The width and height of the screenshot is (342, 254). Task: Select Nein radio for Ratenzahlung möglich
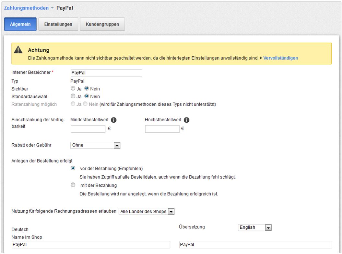click(x=85, y=104)
